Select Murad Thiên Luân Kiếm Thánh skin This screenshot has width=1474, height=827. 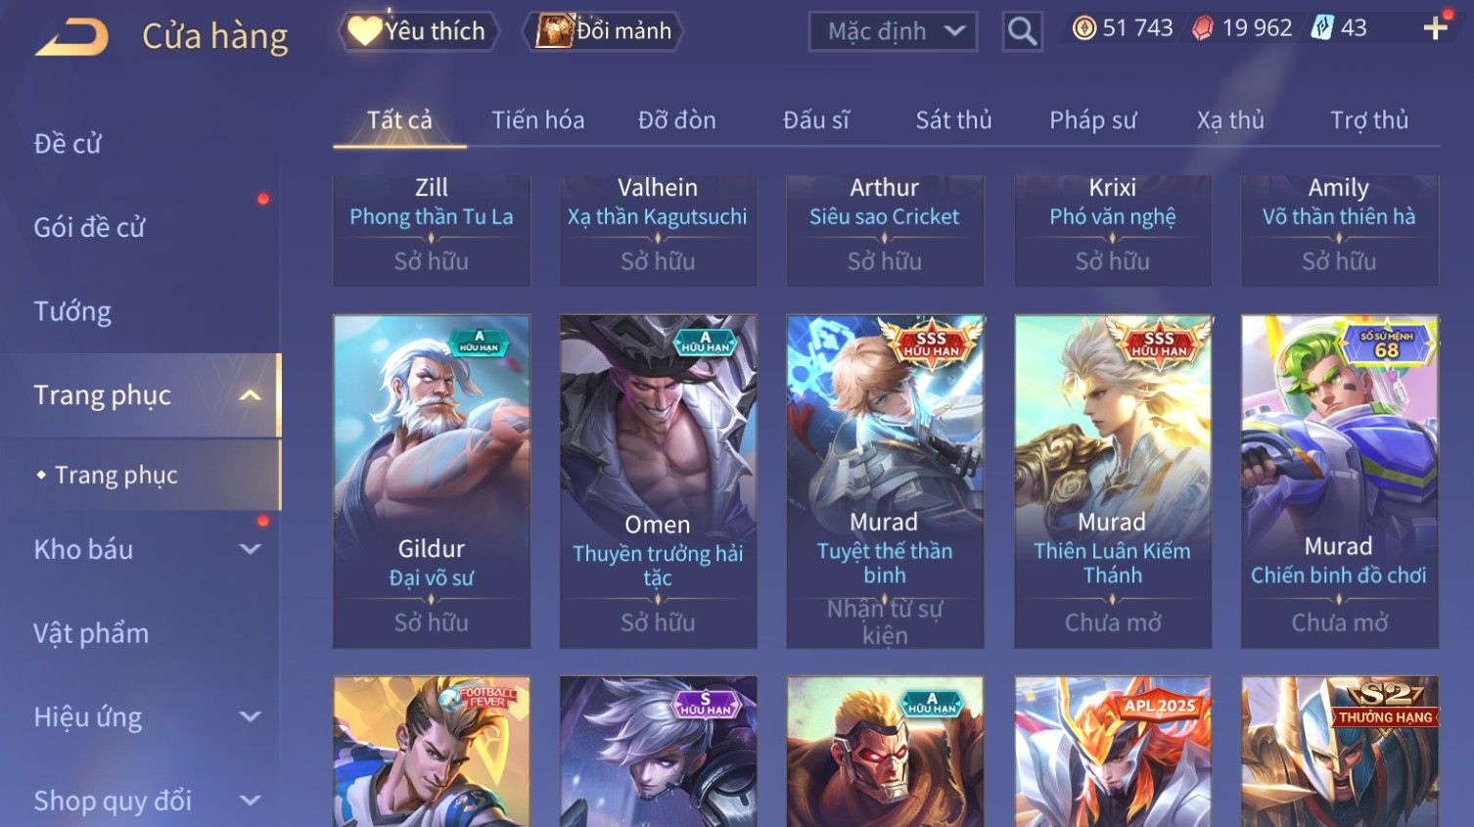click(1113, 482)
